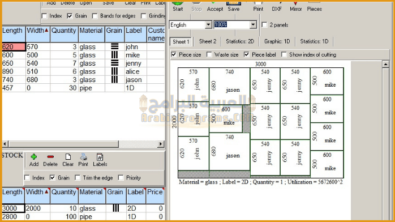Enable the 2 panels checkbox

(264, 25)
